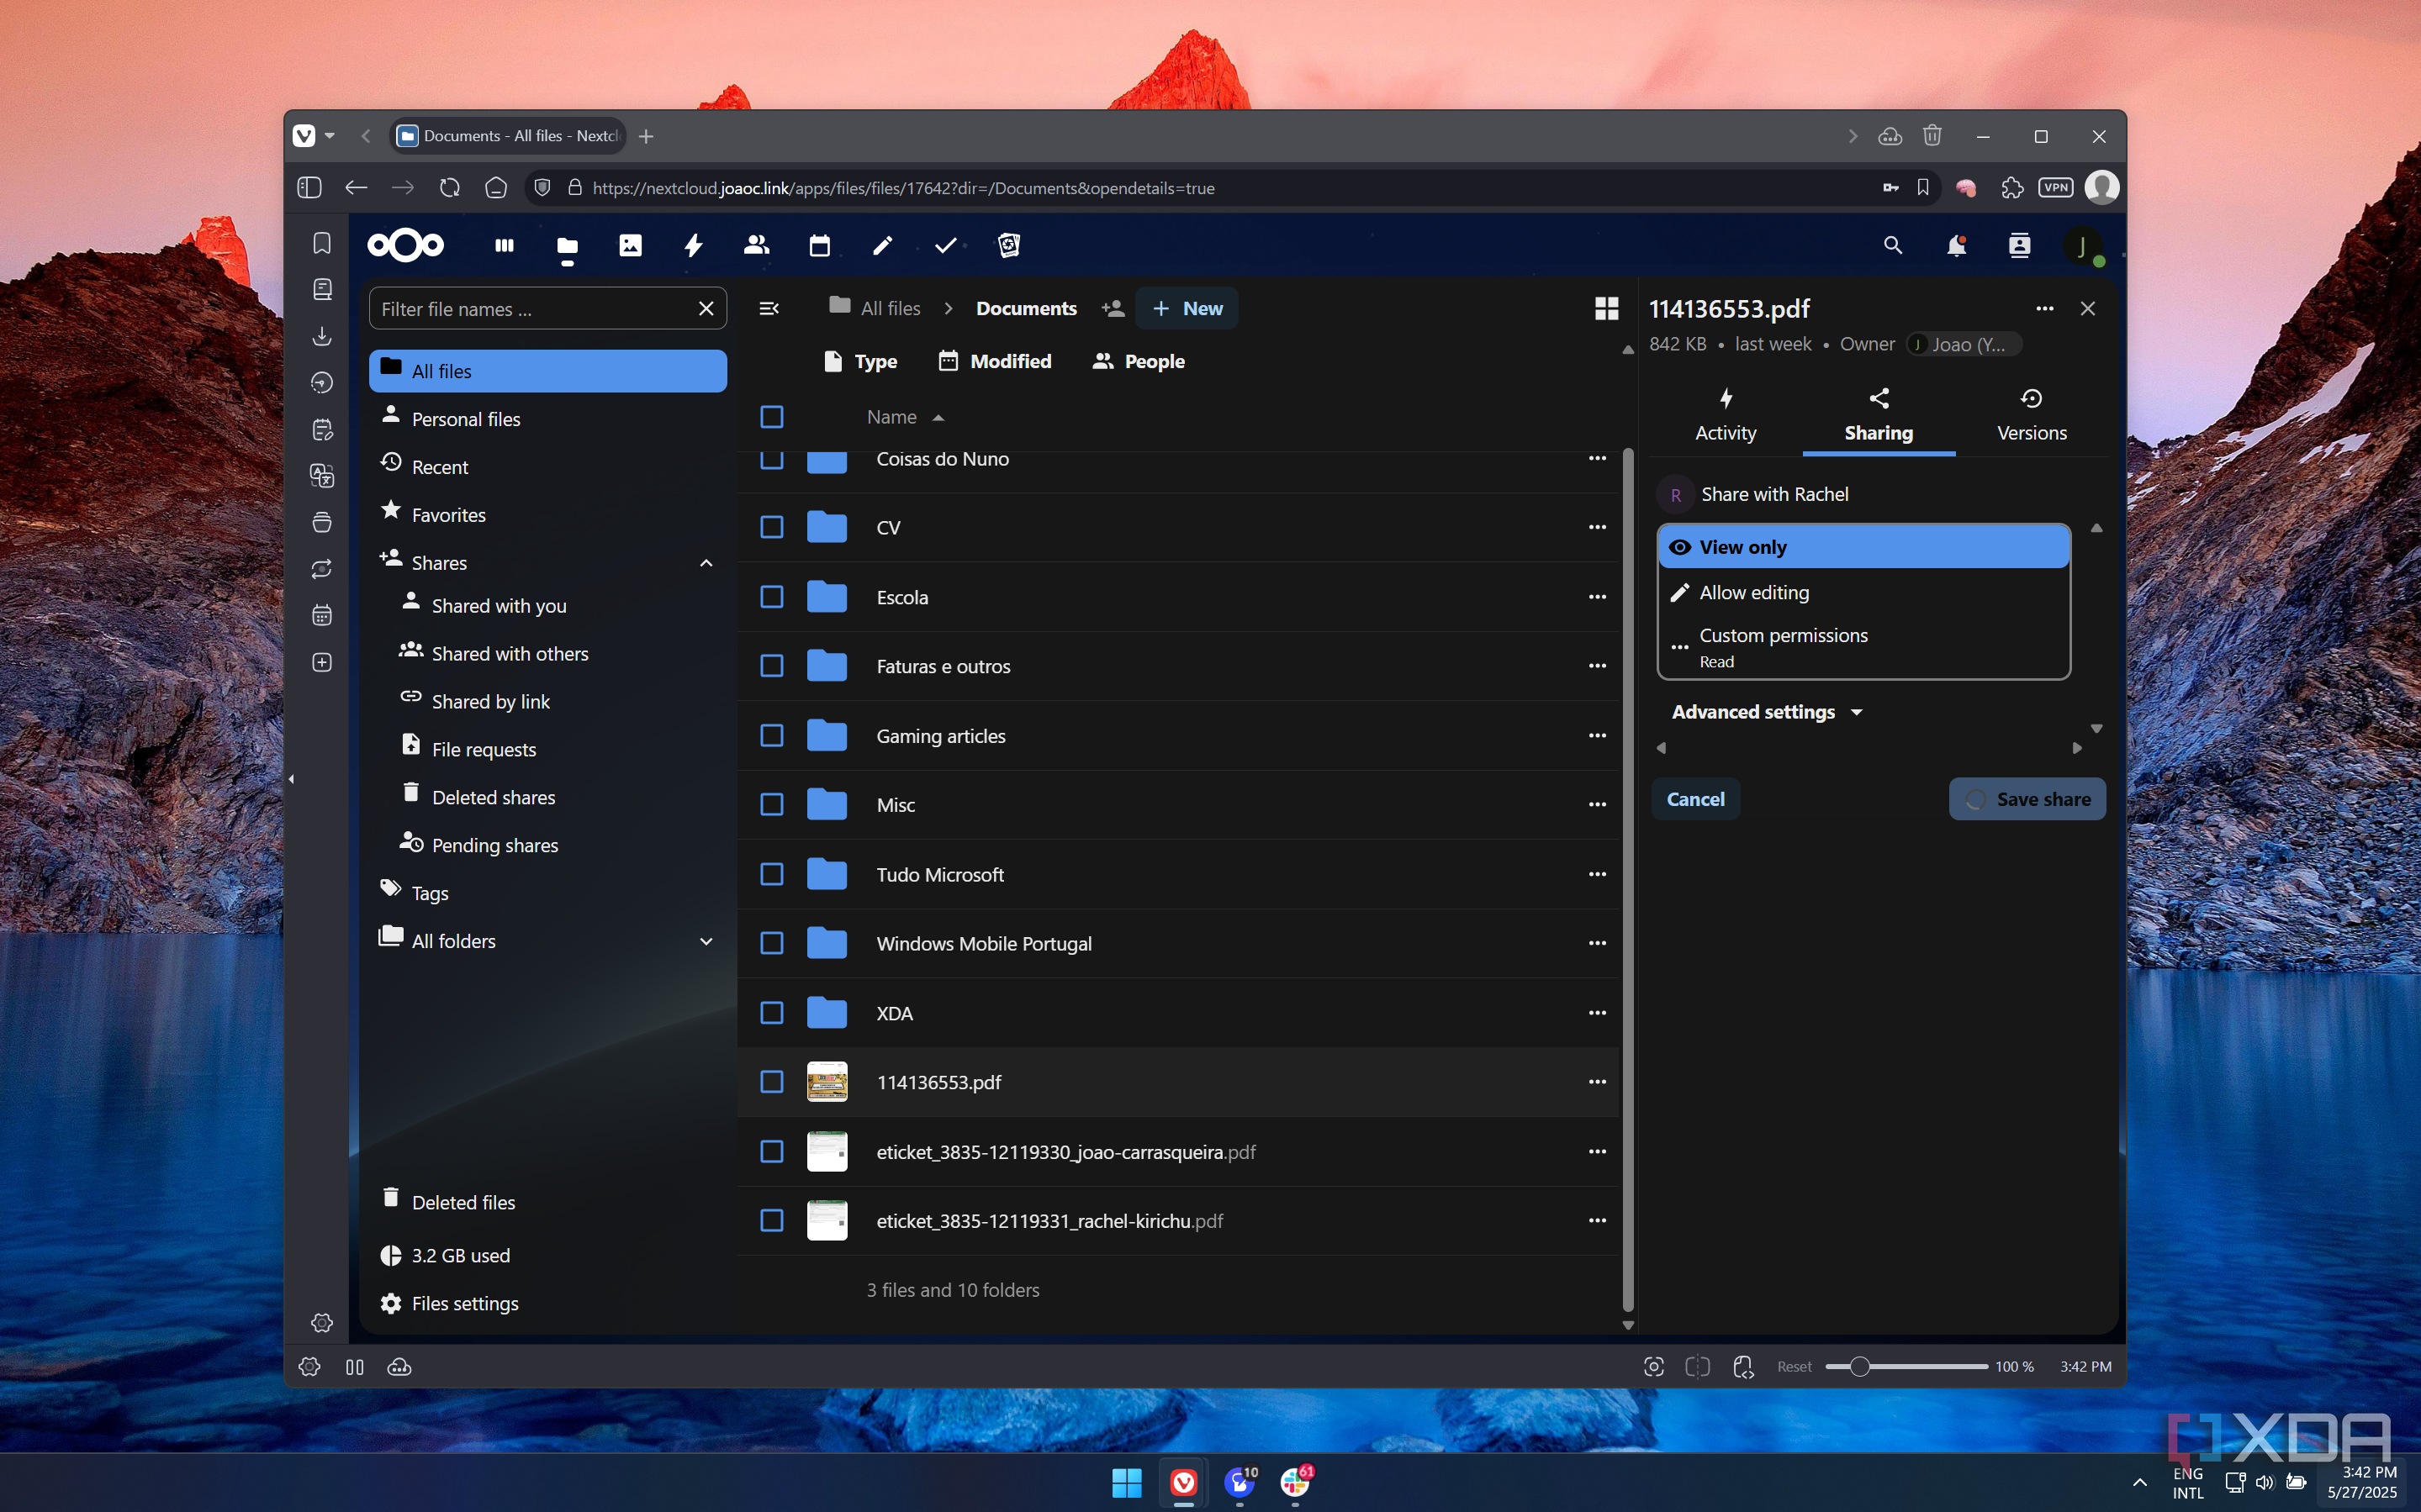Cancel the share settings

click(x=1695, y=799)
